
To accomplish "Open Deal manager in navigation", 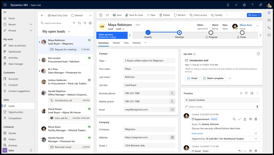I will point(16,64).
